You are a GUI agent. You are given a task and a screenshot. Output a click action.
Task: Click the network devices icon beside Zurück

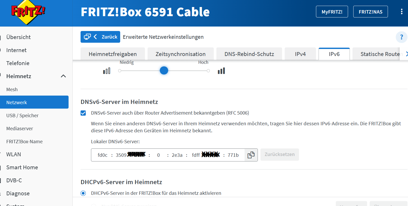pos(87,37)
